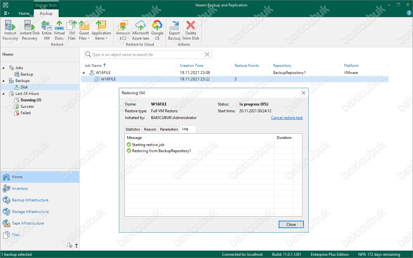Click the Repository column header
This screenshot has width=413, height=258.
pos(282,66)
